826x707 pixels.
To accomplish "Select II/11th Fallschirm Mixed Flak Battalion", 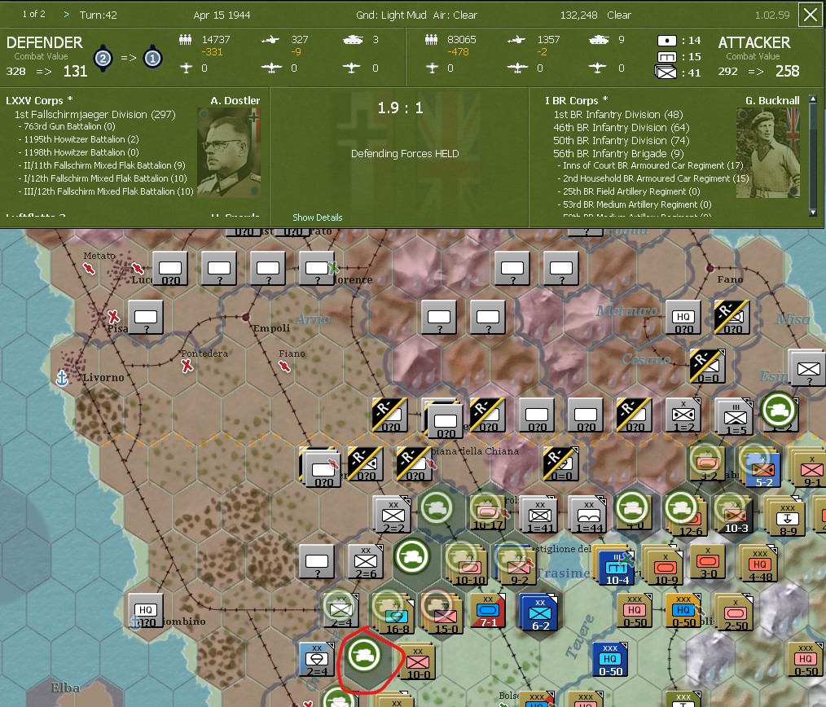I will 102,165.
